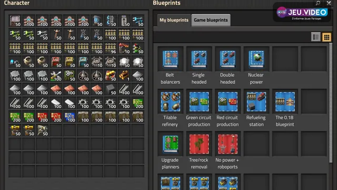
Task: Open the Nuclear power blueprint book
Action: [256, 59]
